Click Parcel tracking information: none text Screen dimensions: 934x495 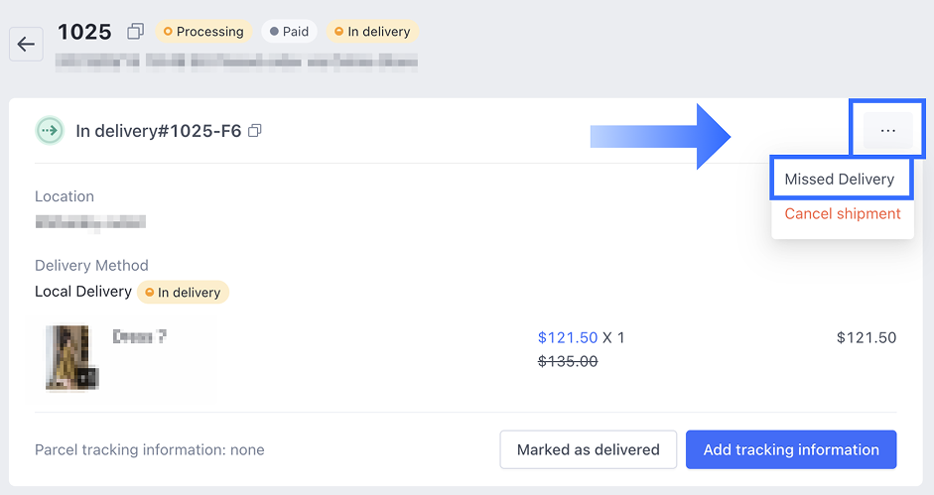coord(150,450)
